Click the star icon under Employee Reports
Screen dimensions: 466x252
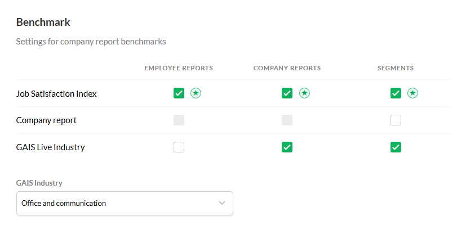point(196,93)
